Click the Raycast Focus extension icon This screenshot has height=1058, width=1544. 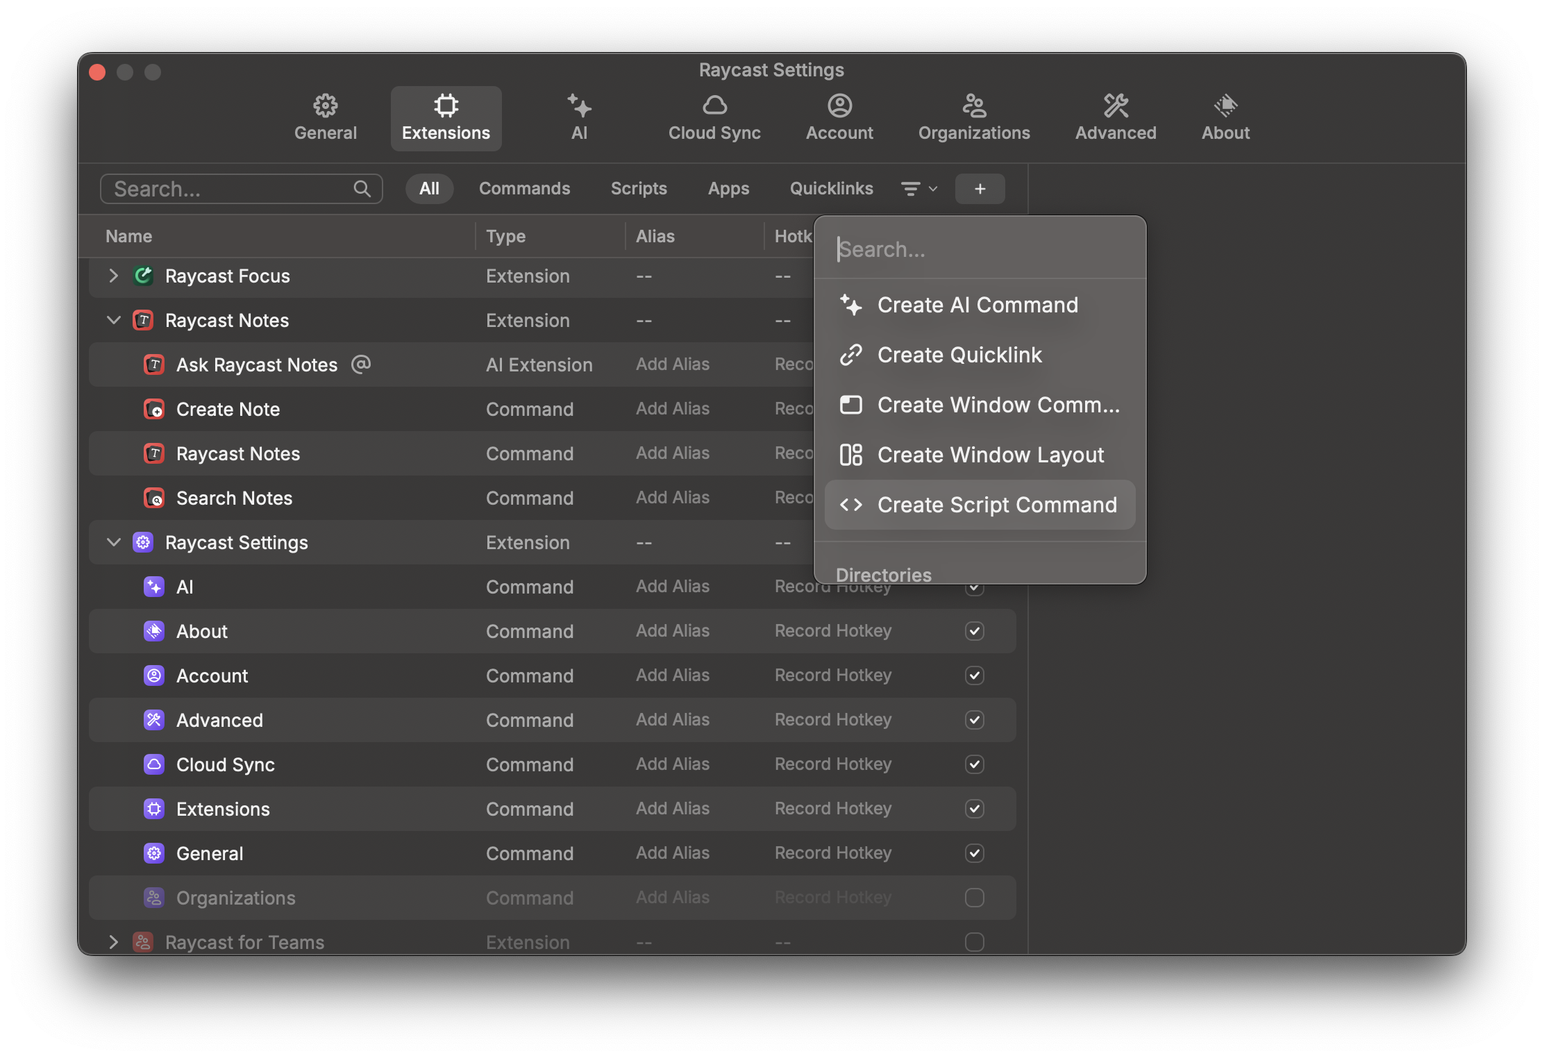pos(144,276)
